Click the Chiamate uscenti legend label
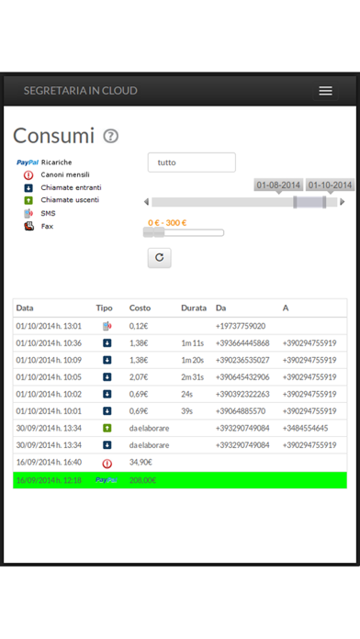The image size is (360, 639). (x=70, y=200)
